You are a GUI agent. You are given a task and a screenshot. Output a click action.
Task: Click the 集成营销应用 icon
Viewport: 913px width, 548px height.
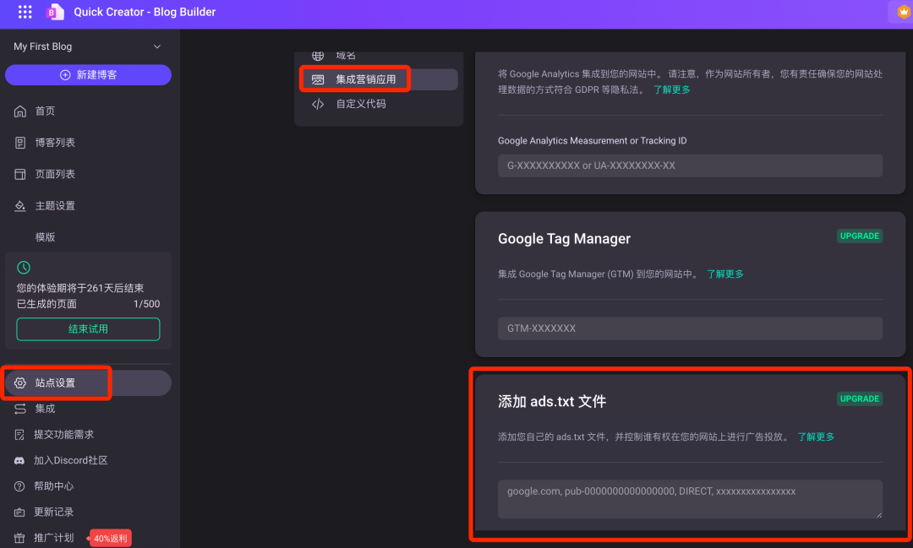point(318,79)
